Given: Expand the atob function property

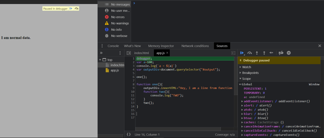Looking at the screenshot, I should click(x=242, y=110).
